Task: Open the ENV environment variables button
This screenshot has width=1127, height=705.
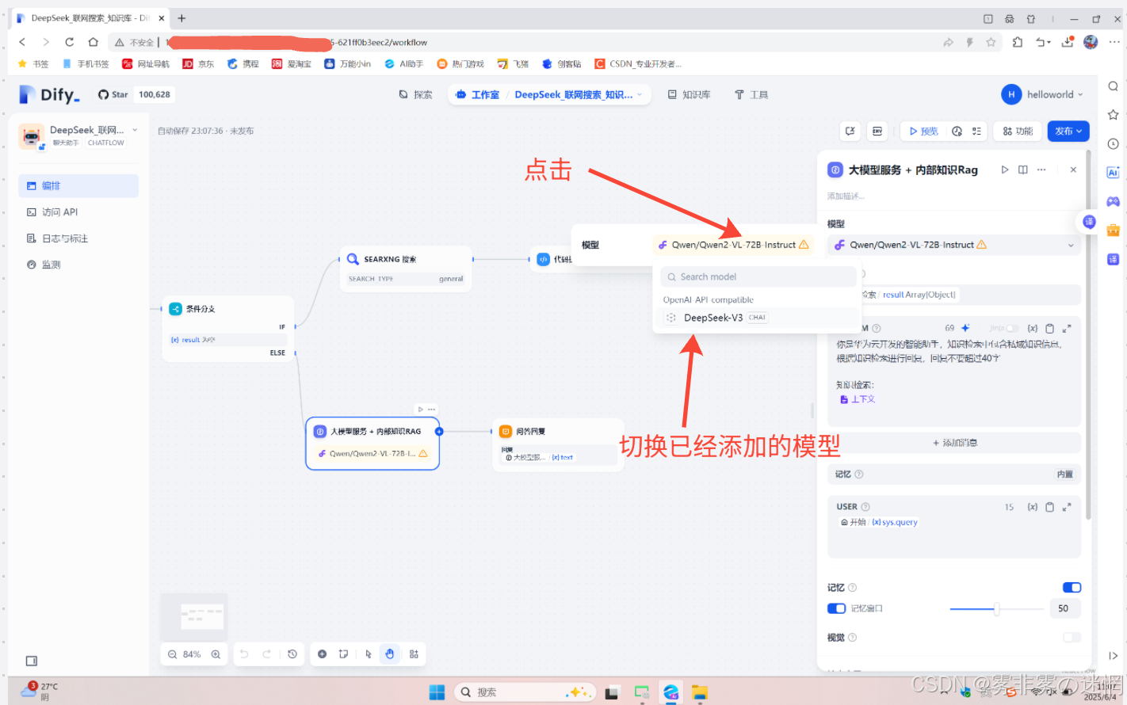Action: 877,131
